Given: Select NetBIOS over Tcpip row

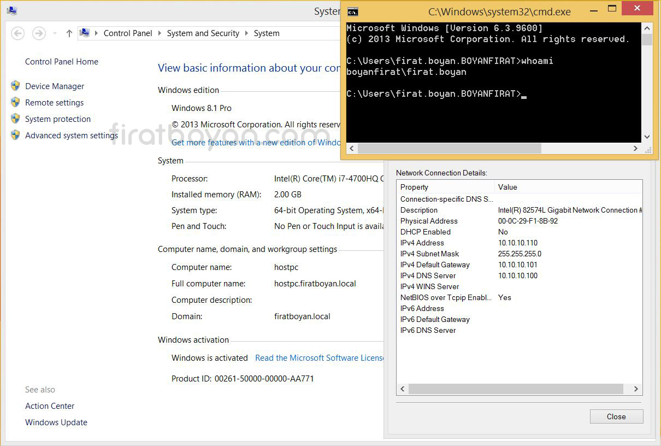Looking at the screenshot, I should click(x=520, y=297).
